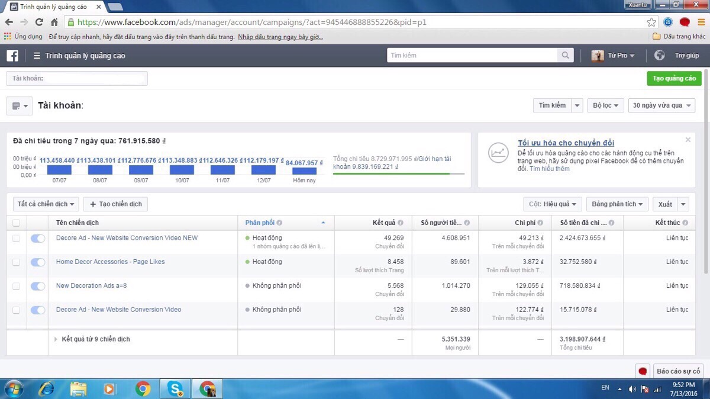Expand the Bộ lọc filter dropdown
This screenshot has height=399, width=710.
[x=606, y=105]
